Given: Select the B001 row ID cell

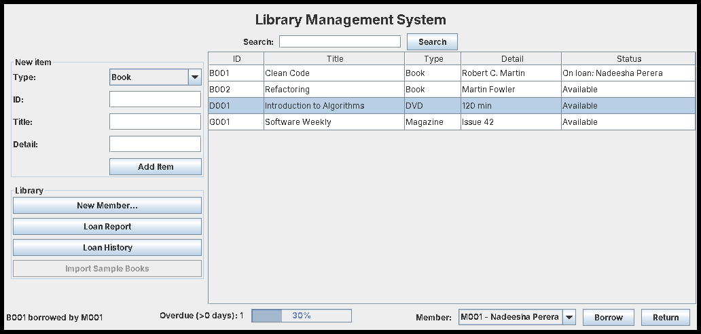Looking at the screenshot, I should click(236, 73).
